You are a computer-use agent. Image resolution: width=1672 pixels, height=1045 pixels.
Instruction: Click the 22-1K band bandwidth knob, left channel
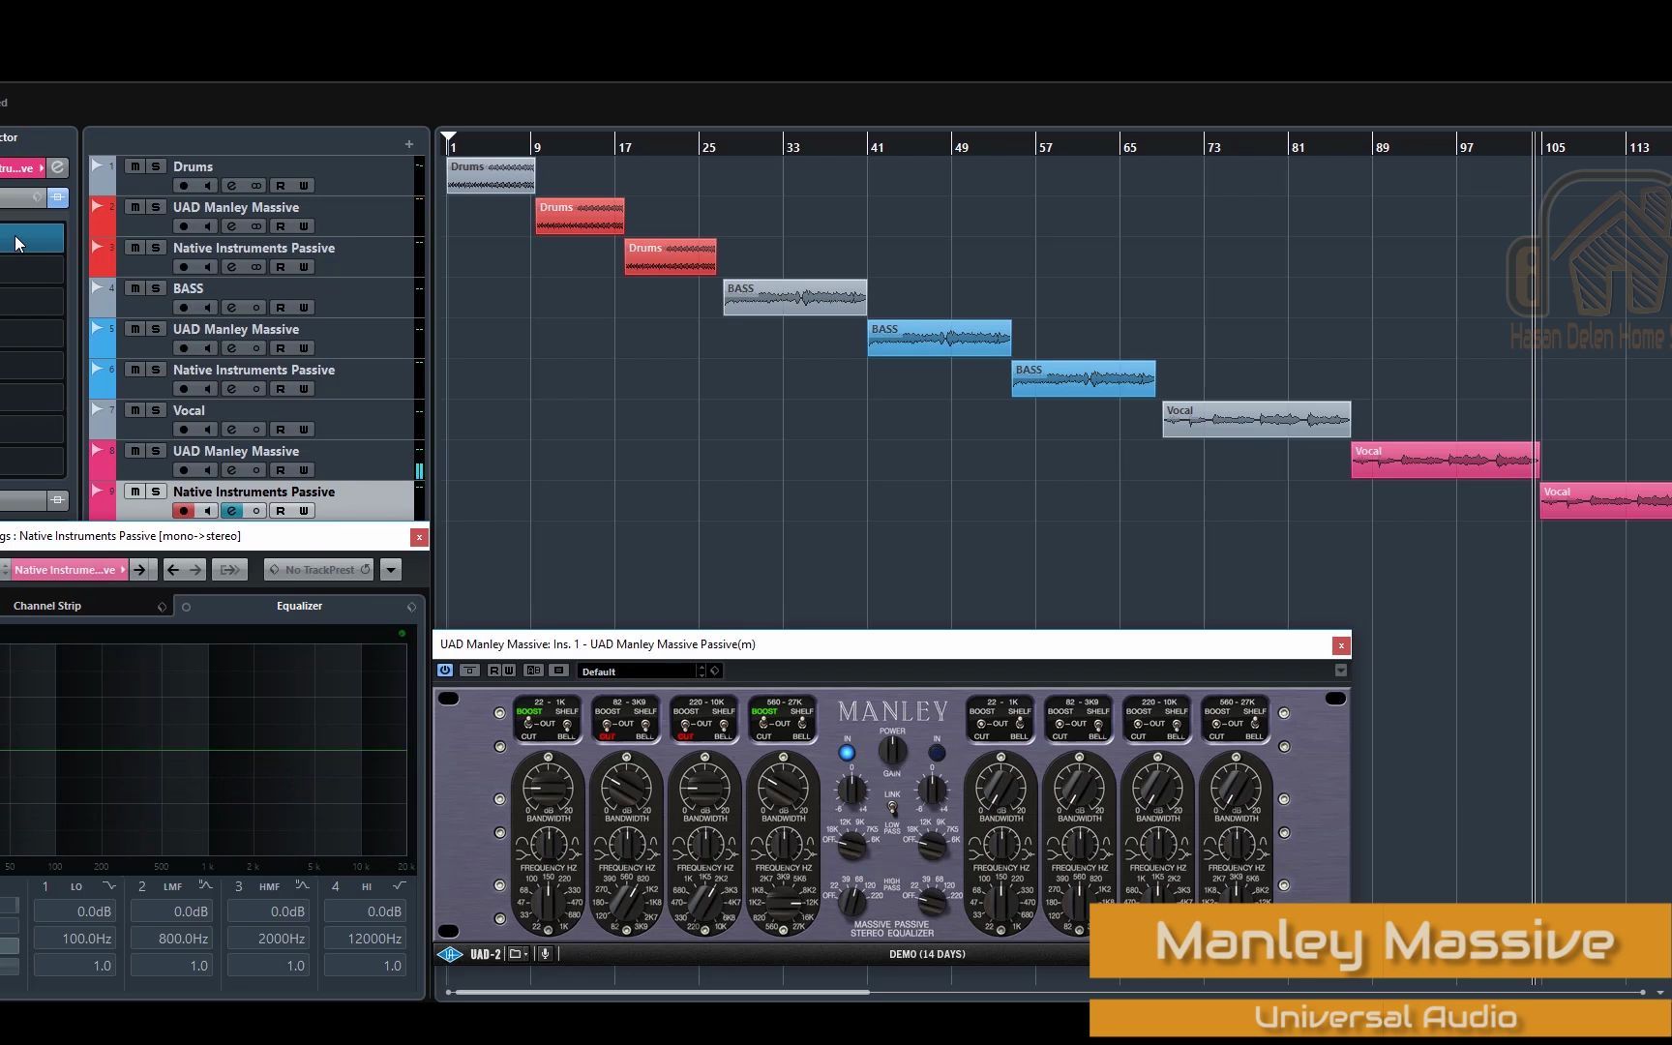tap(549, 847)
